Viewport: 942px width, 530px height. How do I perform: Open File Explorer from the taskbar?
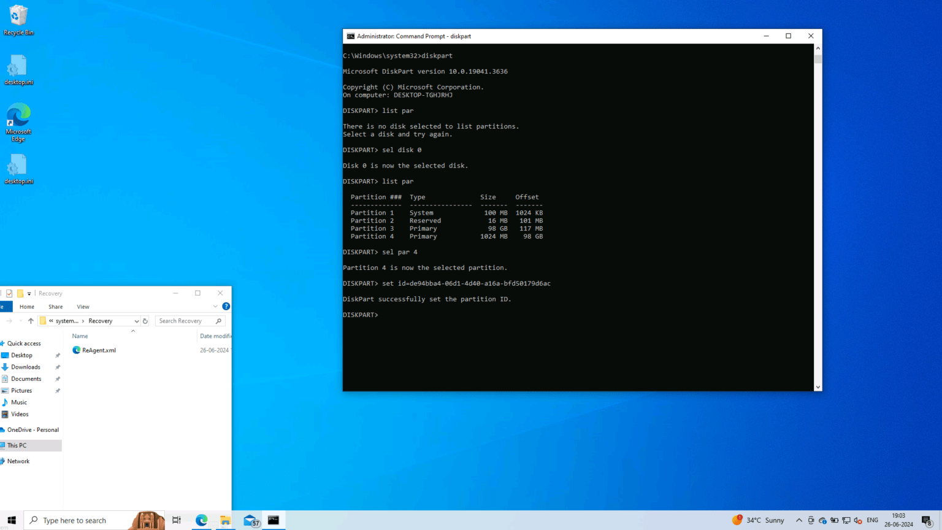click(225, 520)
